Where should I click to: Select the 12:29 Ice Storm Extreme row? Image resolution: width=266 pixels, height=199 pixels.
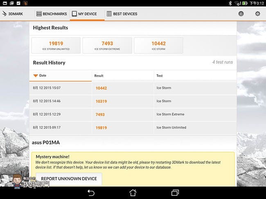[x=133, y=115]
